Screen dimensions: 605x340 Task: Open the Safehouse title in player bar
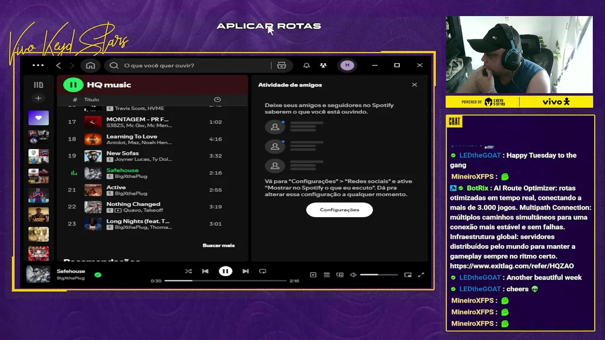pyautogui.click(x=71, y=271)
